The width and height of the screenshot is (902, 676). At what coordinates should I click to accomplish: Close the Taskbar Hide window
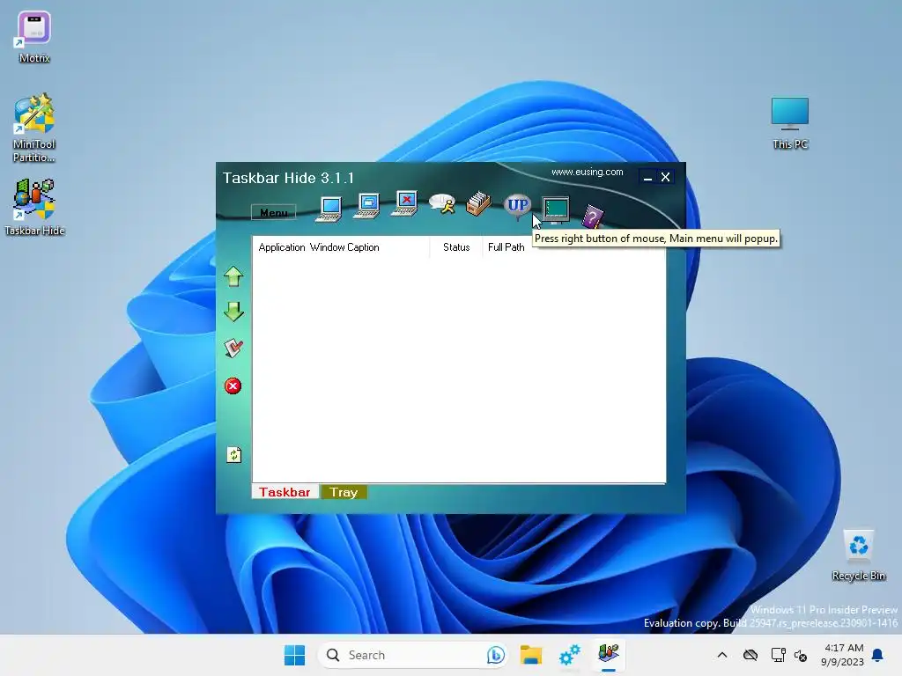(x=666, y=177)
